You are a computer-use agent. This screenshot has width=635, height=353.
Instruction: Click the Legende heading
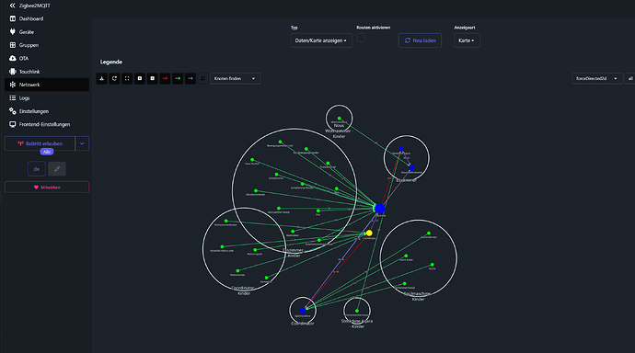click(x=111, y=62)
